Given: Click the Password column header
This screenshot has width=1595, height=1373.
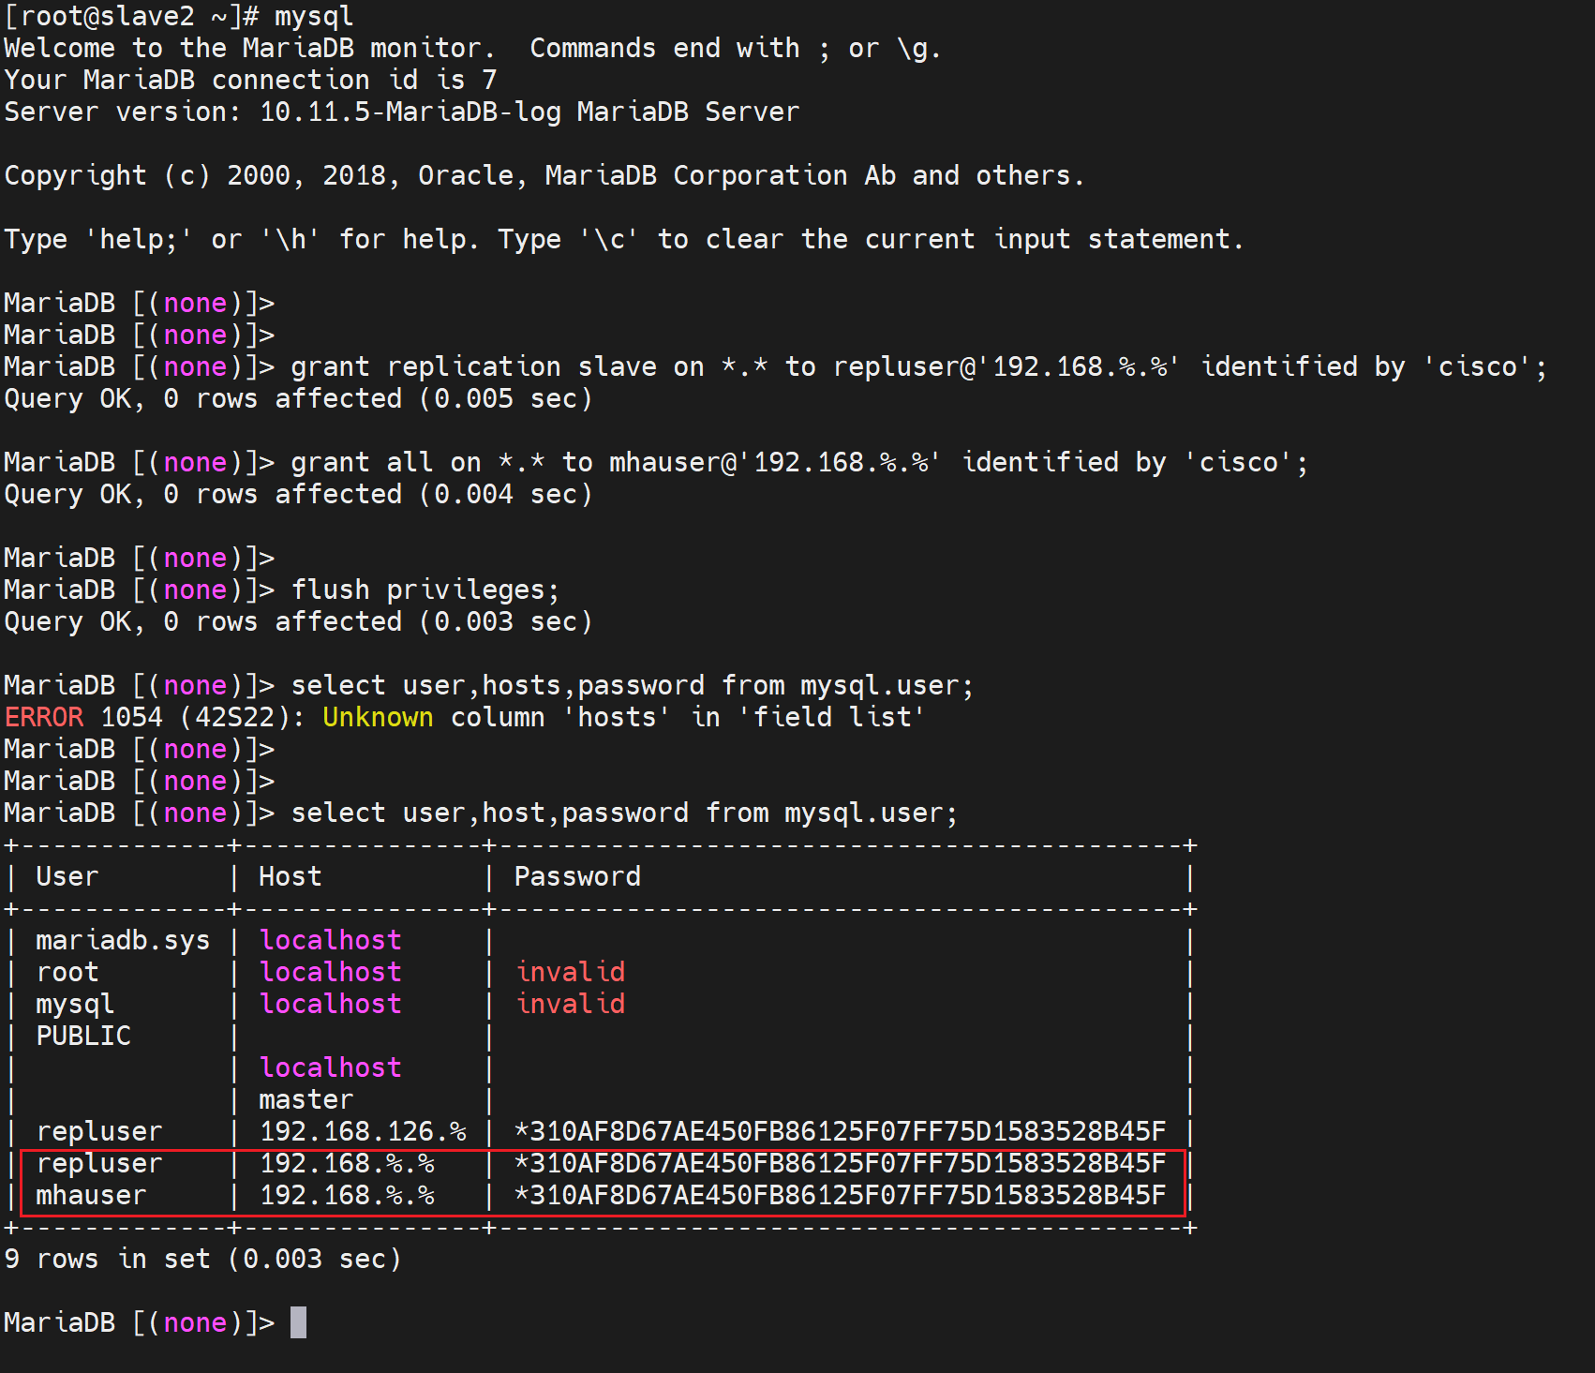Looking at the screenshot, I should [x=576, y=876].
